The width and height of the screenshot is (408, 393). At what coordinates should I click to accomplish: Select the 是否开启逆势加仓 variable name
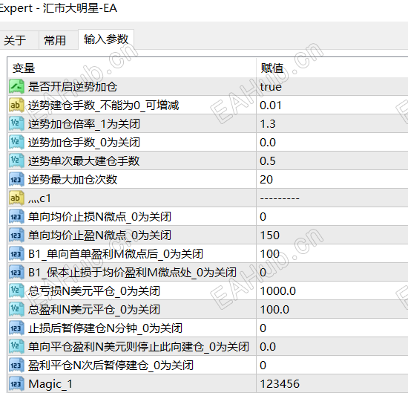[x=73, y=87]
